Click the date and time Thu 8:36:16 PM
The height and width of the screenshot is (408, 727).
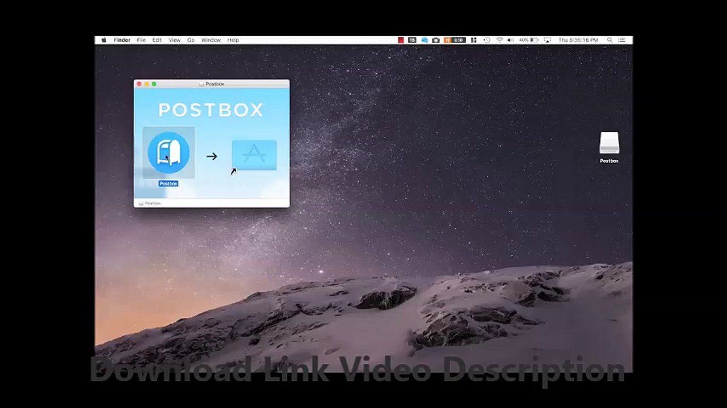[578, 40]
